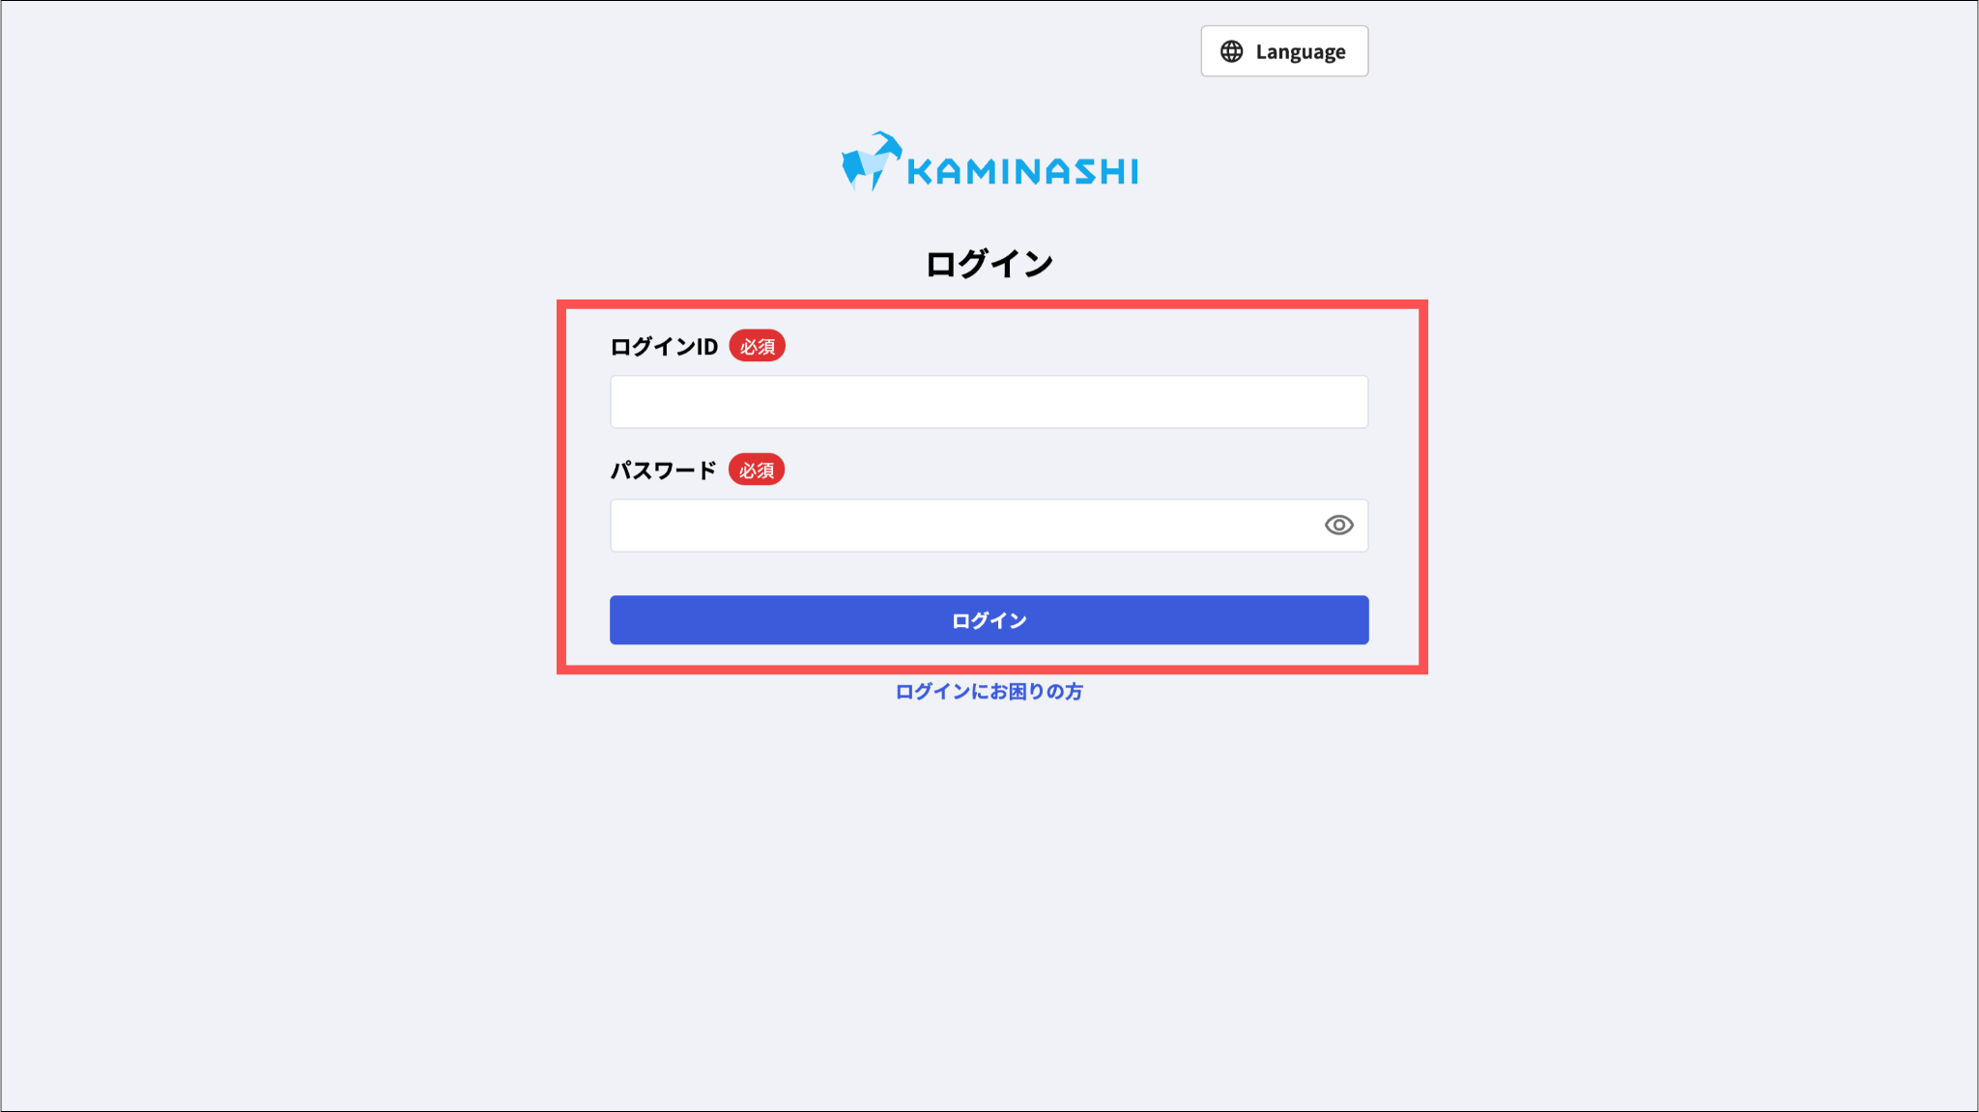Expand the language options menu
Viewport: 1979px width, 1112px height.
pyautogui.click(x=1284, y=51)
